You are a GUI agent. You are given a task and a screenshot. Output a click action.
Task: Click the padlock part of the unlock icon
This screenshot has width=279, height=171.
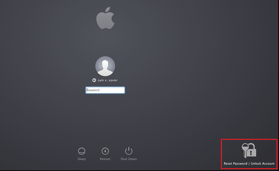tap(252, 151)
